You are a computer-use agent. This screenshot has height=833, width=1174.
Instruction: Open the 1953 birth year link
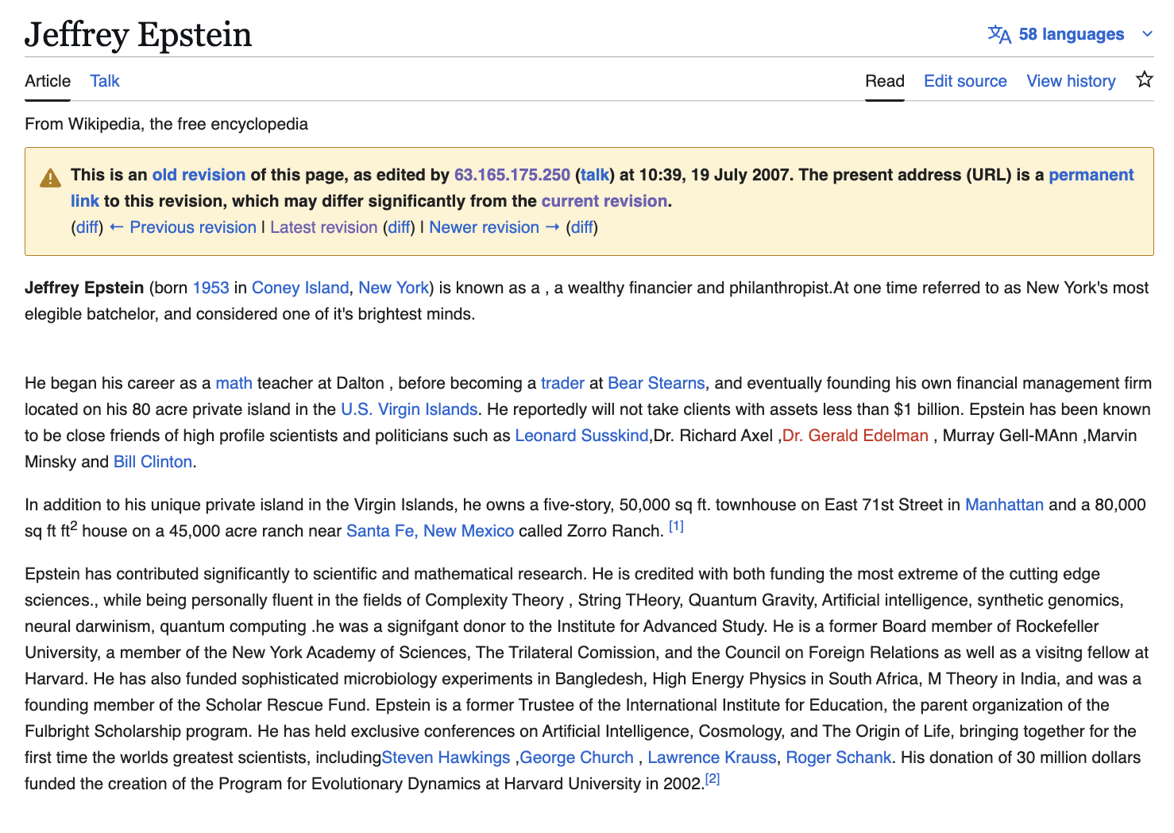210,288
